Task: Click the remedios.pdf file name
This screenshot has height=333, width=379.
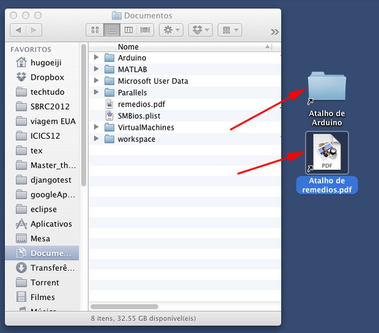Action: click(x=141, y=104)
